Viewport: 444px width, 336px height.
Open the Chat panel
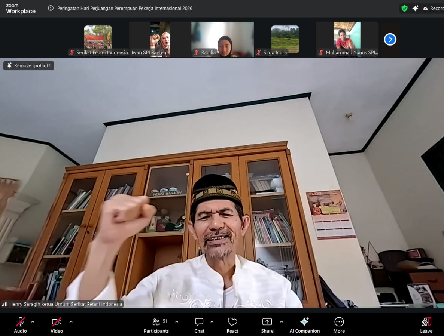tap(199, 322)
